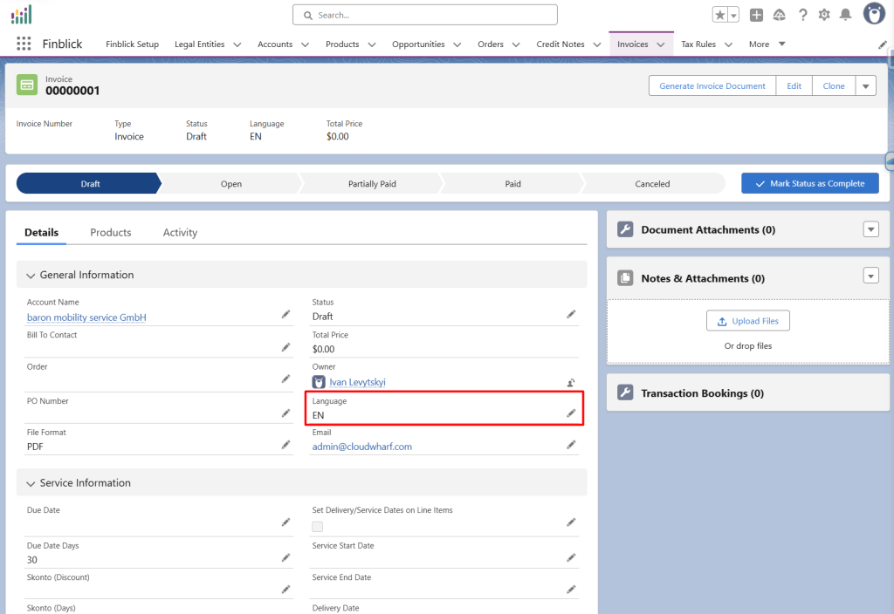
Task: Check Set Delivery/Service Dates on Line Items
Action: point(318,526)
